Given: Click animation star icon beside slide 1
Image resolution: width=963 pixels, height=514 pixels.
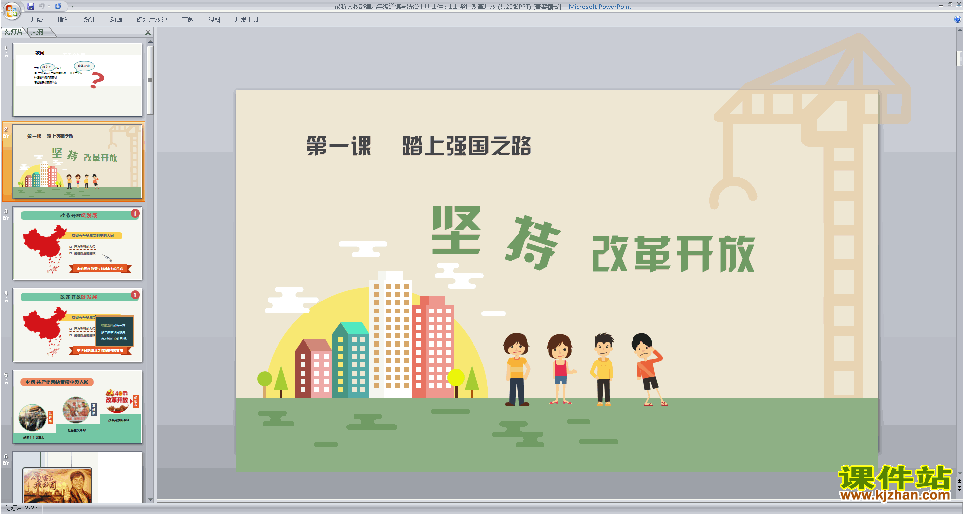Looking at the screenshot, I should point(6,54).
